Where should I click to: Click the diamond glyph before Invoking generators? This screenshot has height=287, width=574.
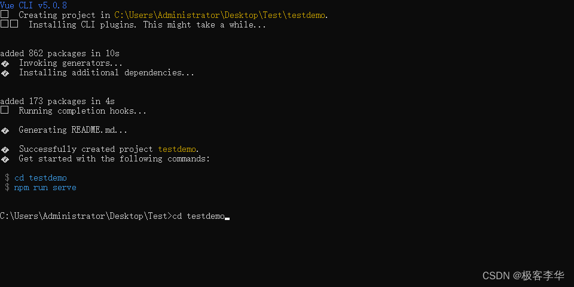pyautogui.click(x=5, y=63)
